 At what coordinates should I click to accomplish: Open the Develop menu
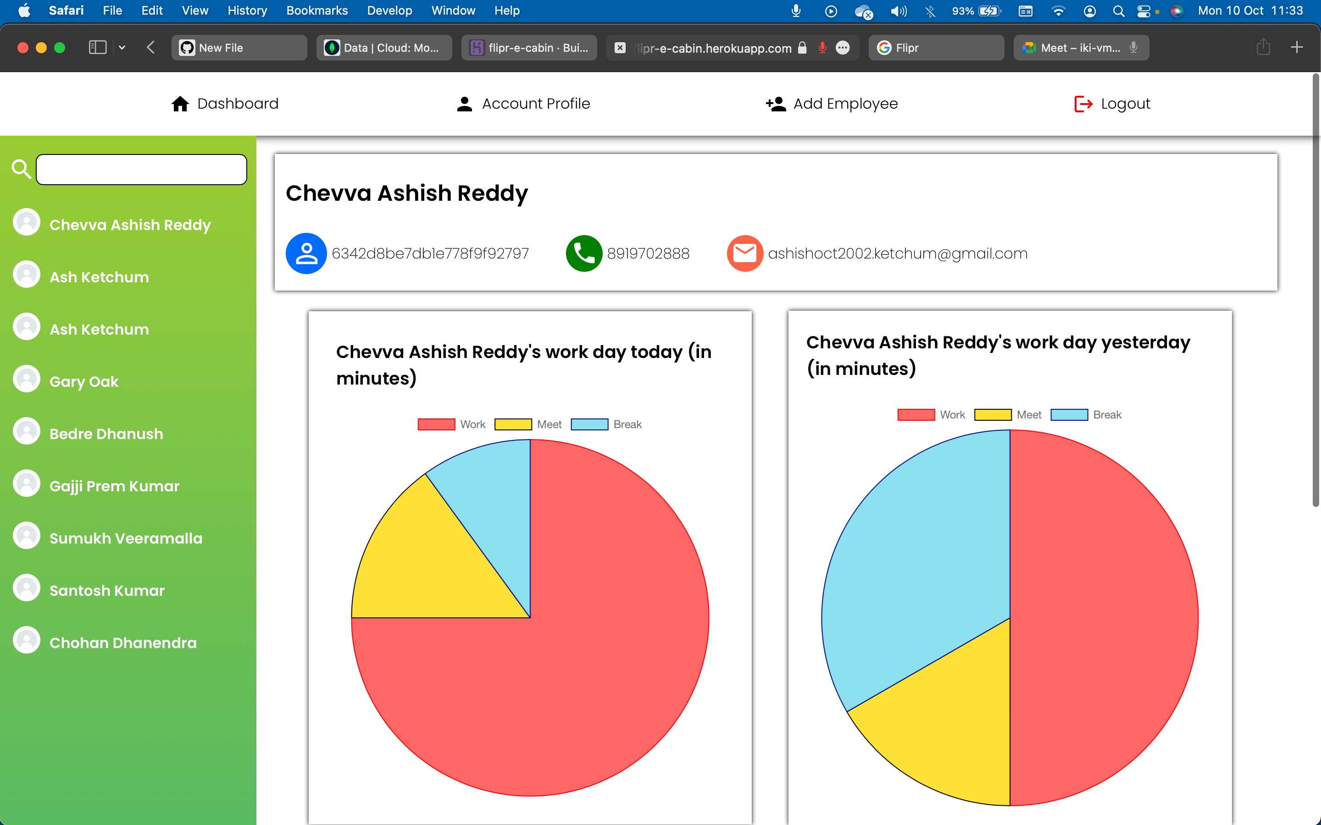(389, 11)
